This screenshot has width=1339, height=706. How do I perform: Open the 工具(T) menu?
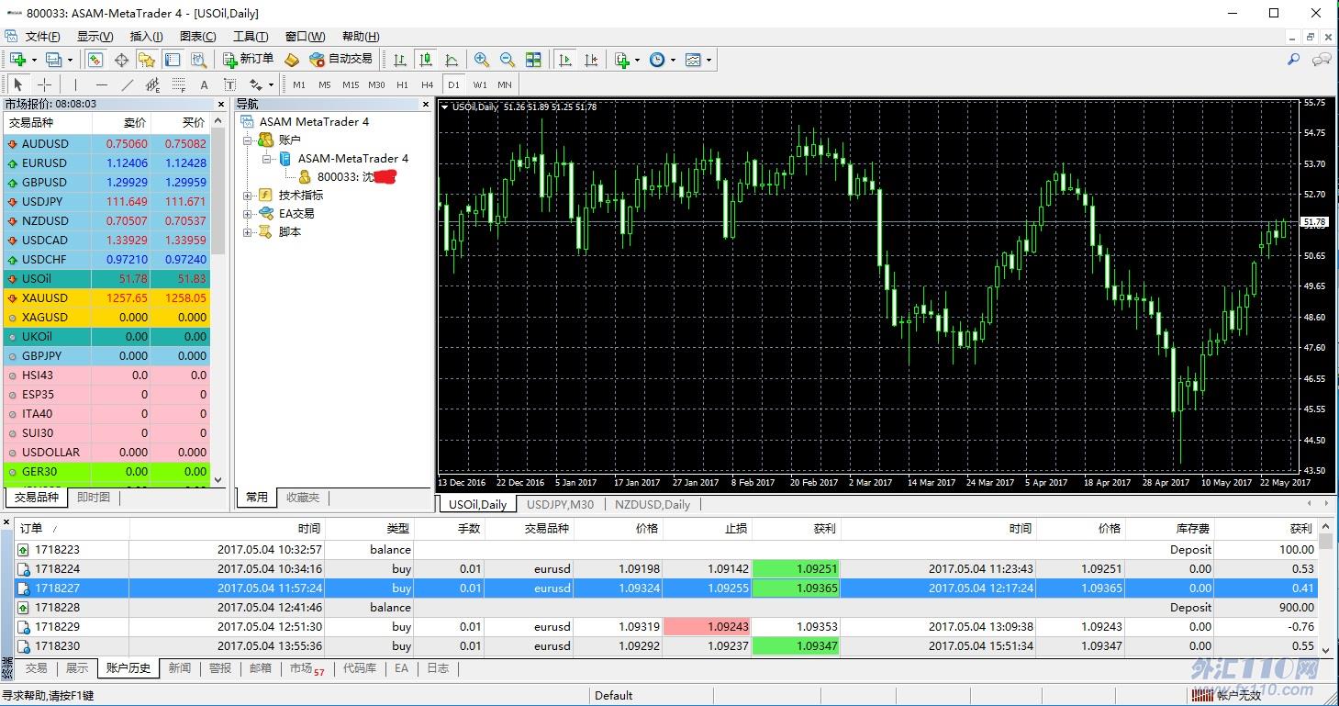[x=251, y=37]
